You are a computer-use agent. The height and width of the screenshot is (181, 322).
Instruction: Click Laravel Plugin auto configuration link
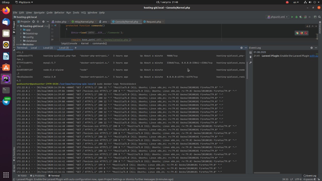coord(314,56)
